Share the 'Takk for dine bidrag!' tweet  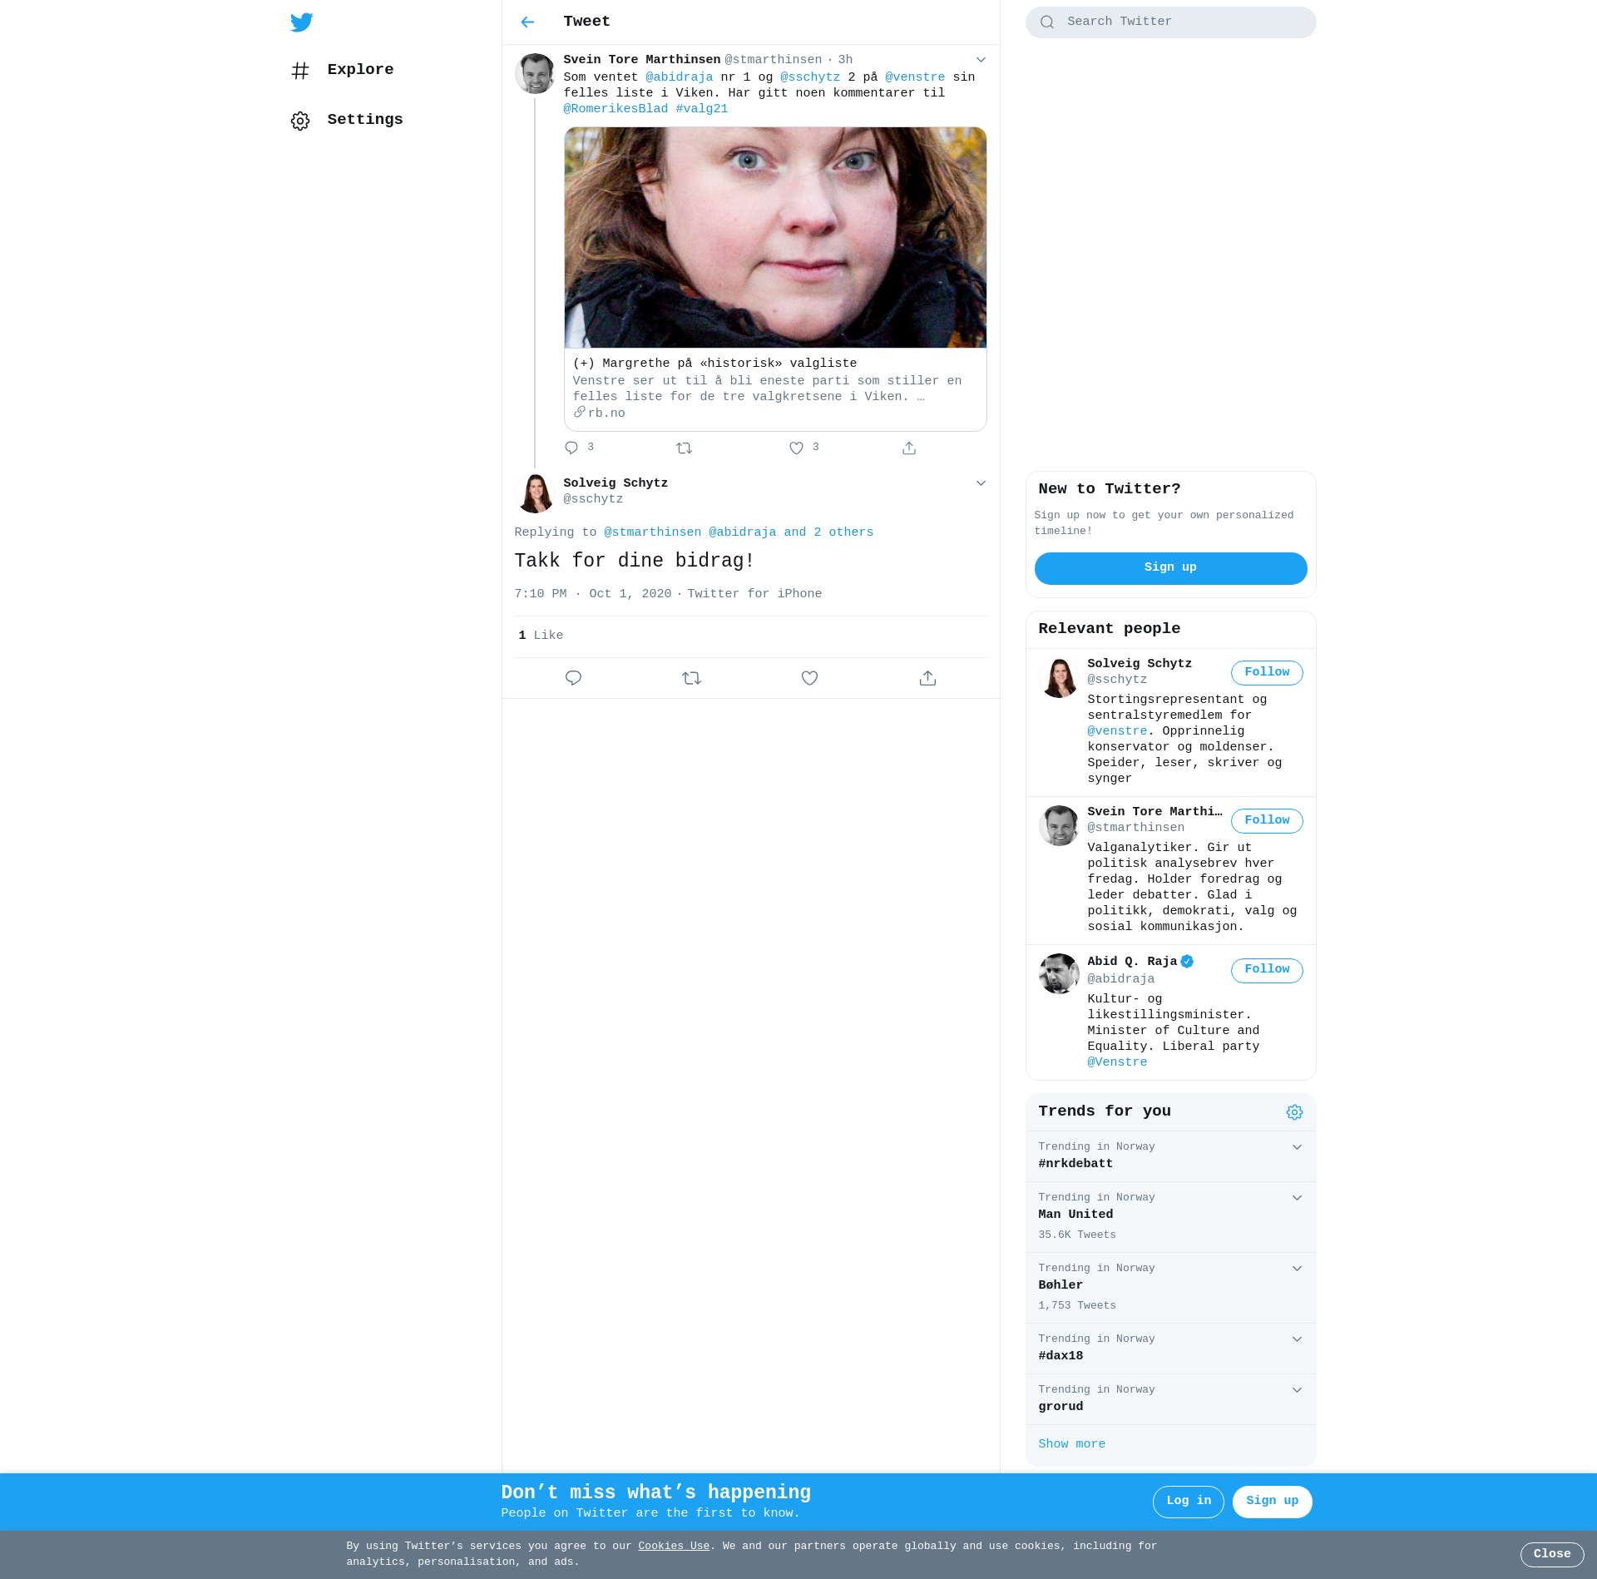tap(927, 678)
